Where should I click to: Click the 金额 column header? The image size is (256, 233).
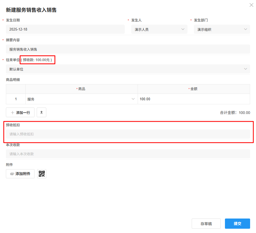pyautogui.click(x=194, y=89)
